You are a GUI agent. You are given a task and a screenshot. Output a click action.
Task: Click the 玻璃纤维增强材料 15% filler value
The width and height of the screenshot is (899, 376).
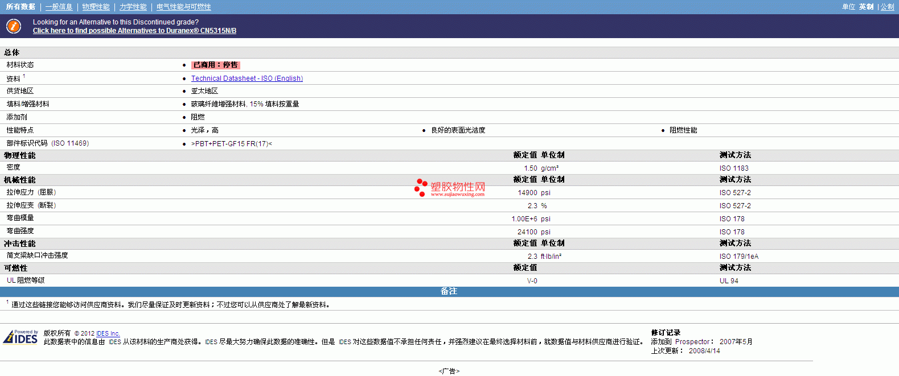[245, 104]
